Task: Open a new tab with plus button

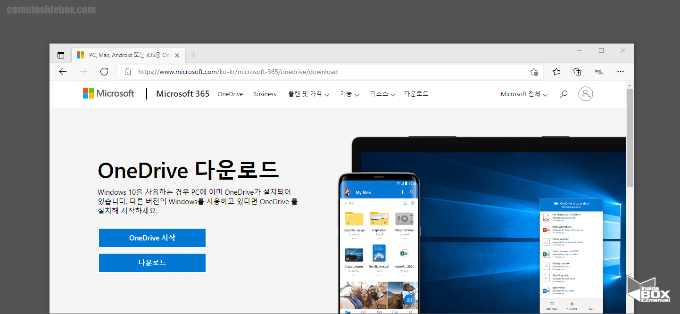Action: 193,55
